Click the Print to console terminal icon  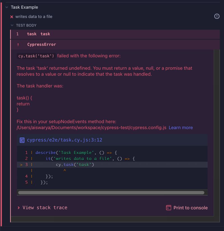tap(169, 208)
